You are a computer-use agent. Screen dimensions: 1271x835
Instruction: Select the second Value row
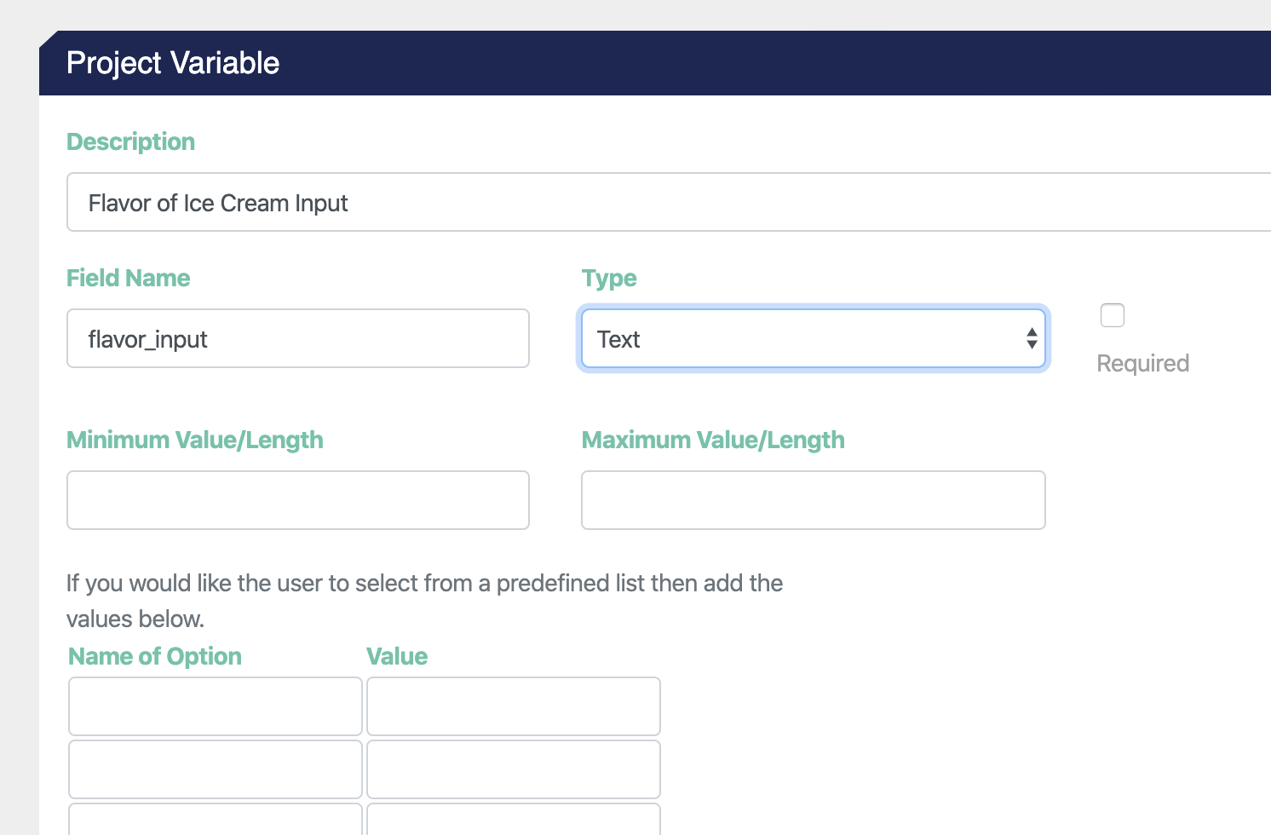pos(513,769)
